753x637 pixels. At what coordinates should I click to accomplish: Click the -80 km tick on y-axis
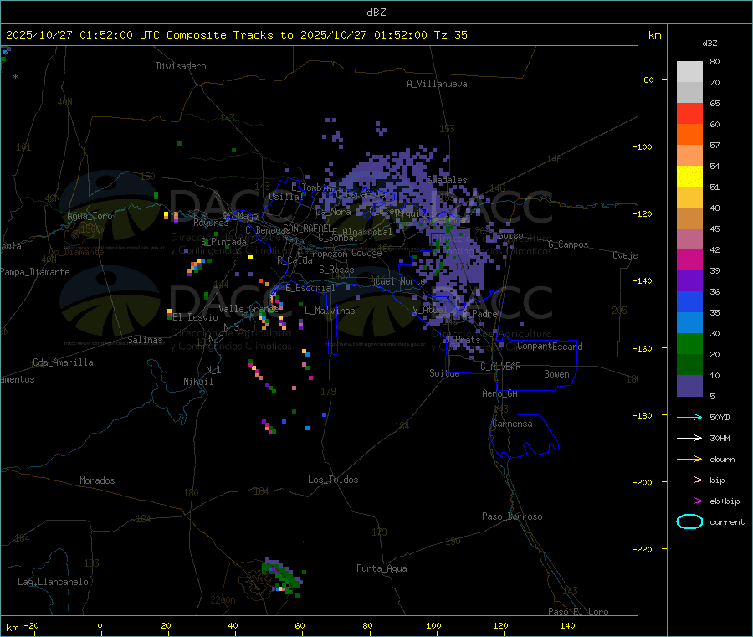pos(647,80)
